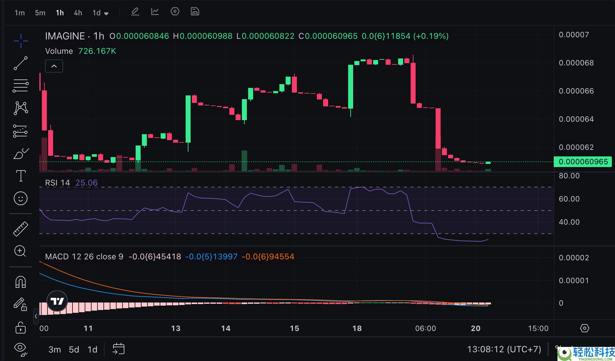Toggle lock all drawing tools

[x=21, y=328]
